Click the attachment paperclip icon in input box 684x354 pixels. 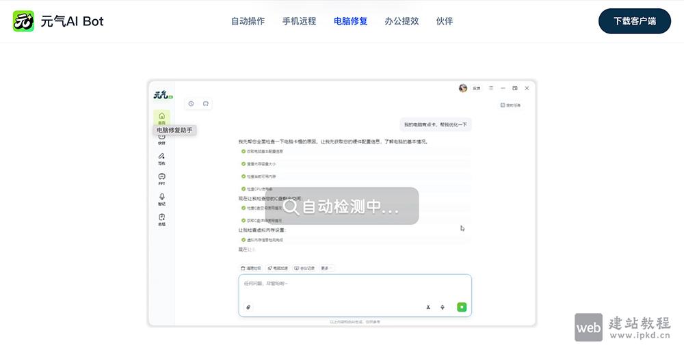248,307
